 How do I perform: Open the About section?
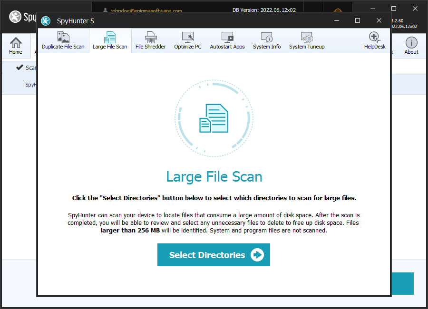click(x=411, y=46)
